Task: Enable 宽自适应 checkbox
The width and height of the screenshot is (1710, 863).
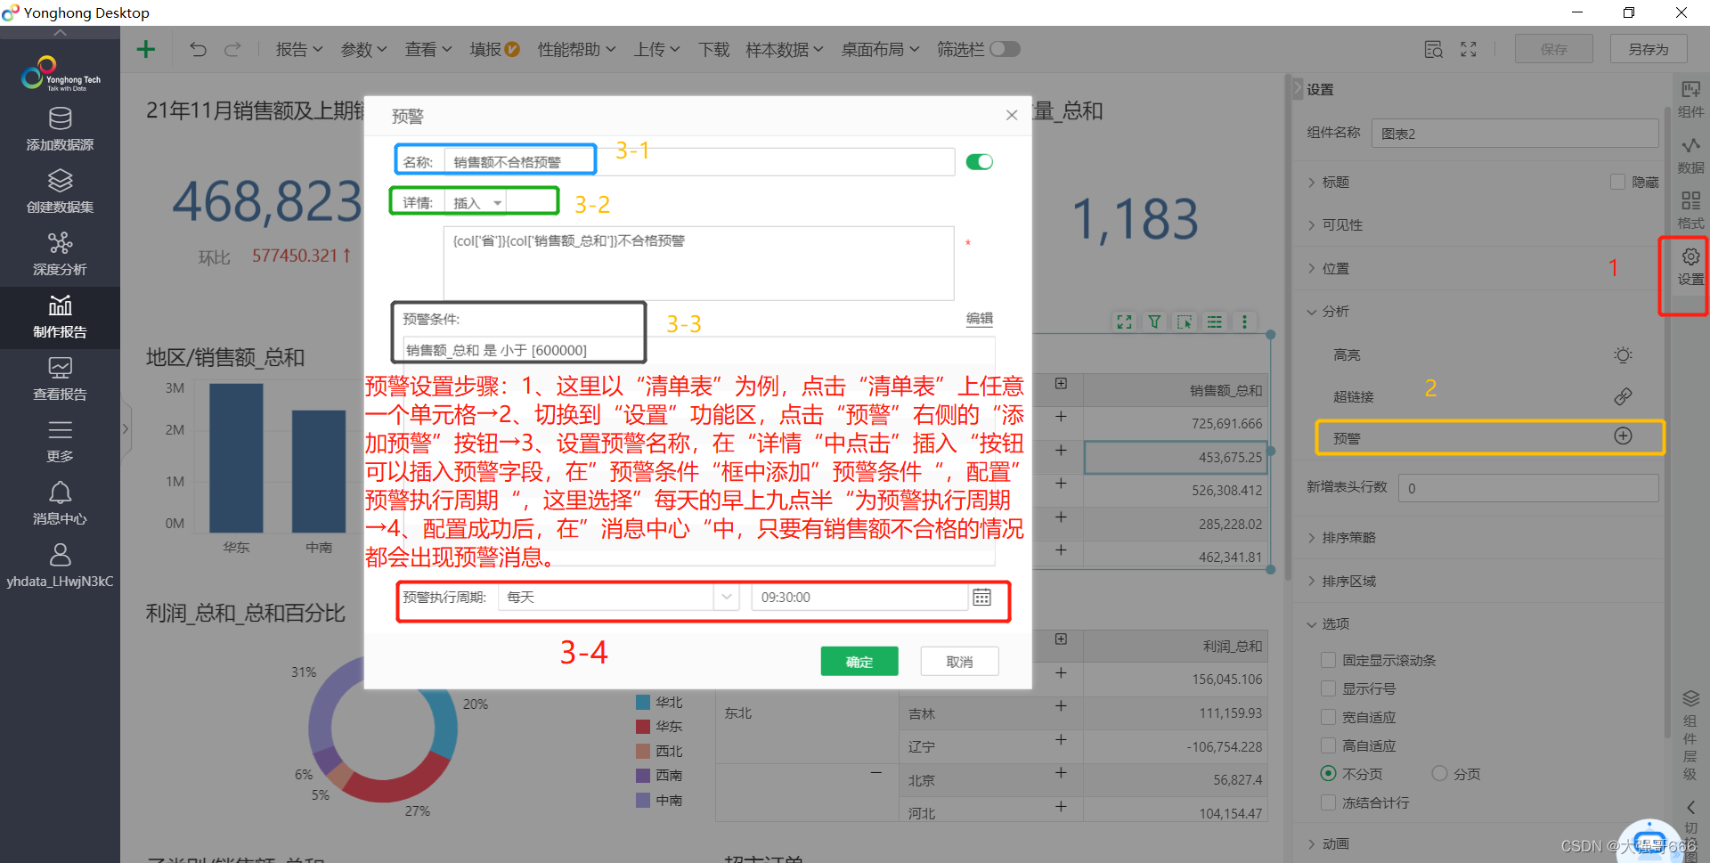Action: coord(1328,717)
